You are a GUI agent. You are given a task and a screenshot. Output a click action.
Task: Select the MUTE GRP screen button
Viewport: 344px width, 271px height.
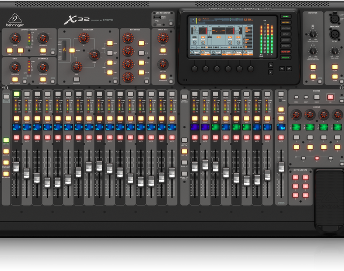point(286,52)
